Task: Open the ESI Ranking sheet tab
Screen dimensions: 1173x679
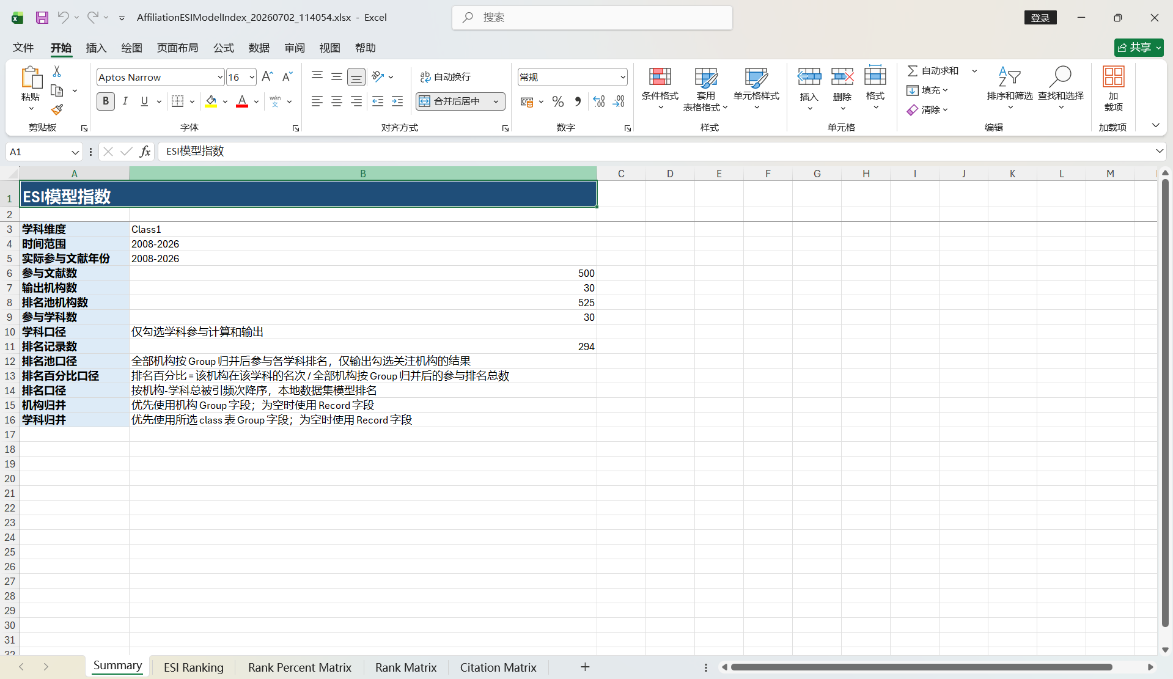Action: (194, 667)
